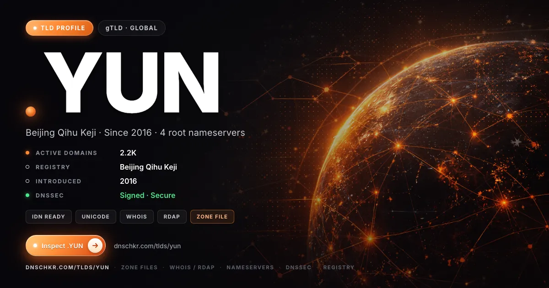Click the large YUN heading
Viewport: 549px width, 288px height.
131,83
